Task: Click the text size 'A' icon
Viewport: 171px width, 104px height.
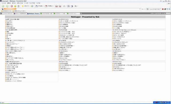Action: pos(75,6)
